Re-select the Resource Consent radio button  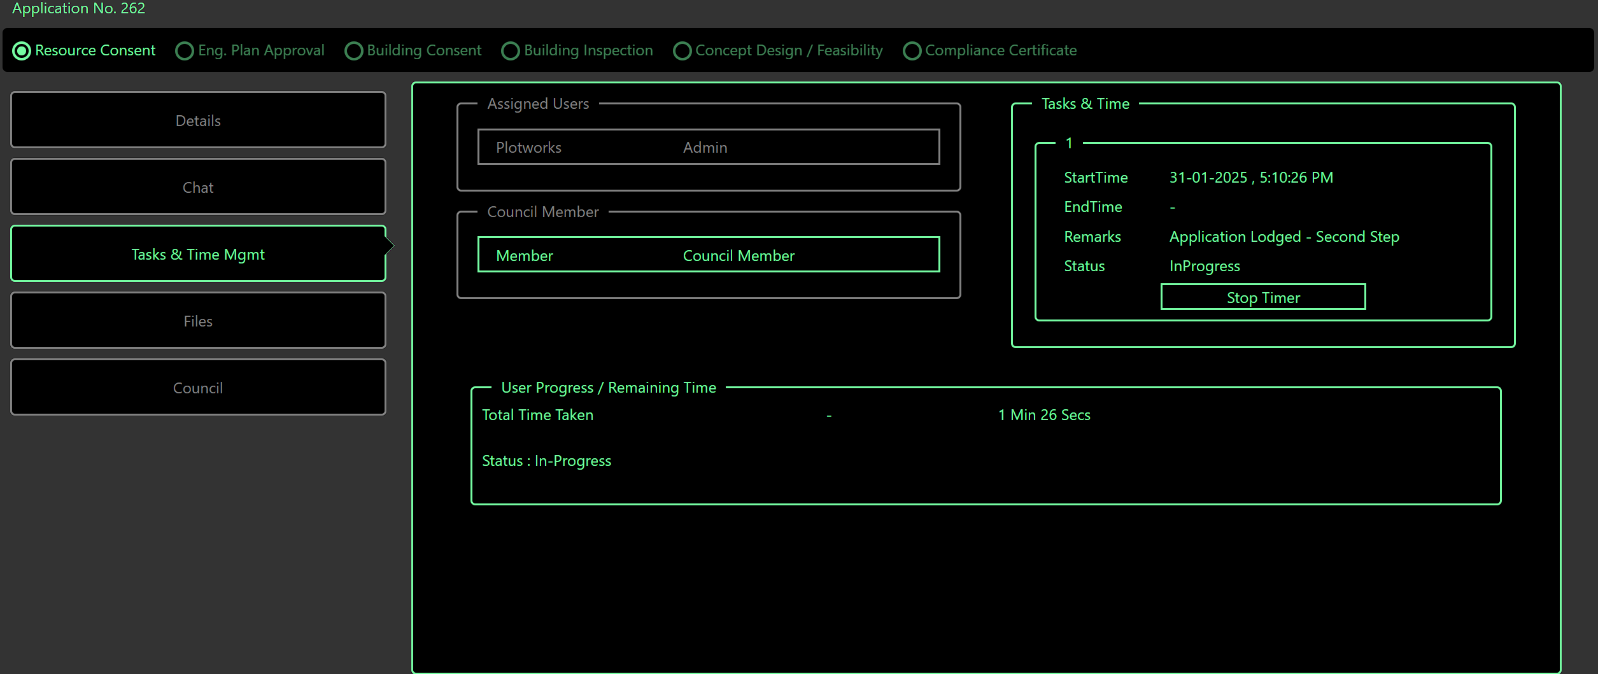(x=22, y=50)
